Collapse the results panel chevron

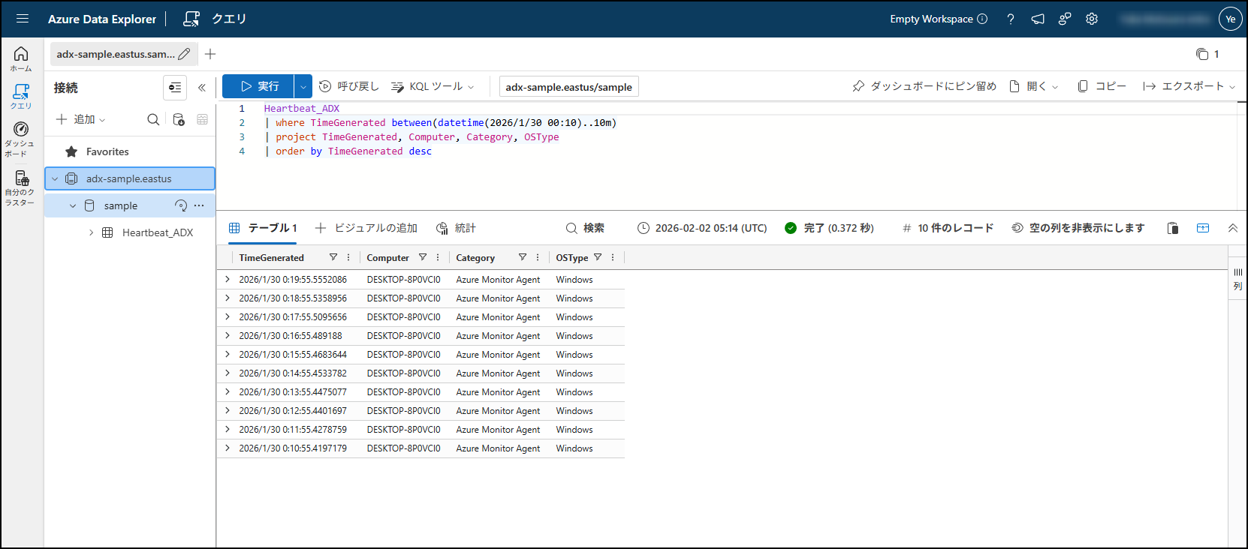point(1232,228)
